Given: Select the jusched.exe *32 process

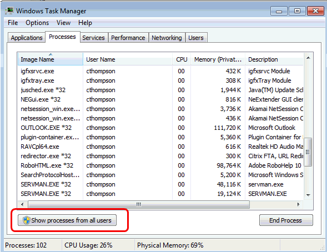Looking at the screenshot, I should coord(160,90).
